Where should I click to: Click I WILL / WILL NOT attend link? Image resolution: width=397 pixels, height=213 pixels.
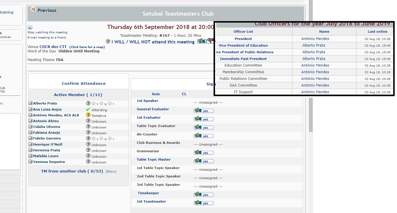[x=153, y=42]
